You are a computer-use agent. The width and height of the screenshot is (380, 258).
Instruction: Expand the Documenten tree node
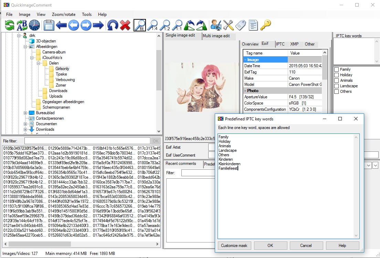coord(25,124)
